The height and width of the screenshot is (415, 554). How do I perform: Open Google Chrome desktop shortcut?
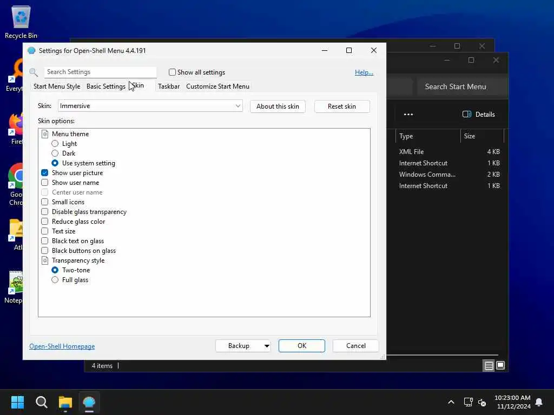16,185
